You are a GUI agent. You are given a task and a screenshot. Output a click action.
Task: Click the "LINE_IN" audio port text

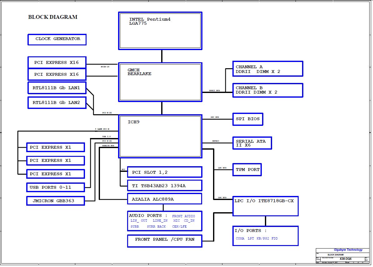pyautogui.click(x=160, y=221)
